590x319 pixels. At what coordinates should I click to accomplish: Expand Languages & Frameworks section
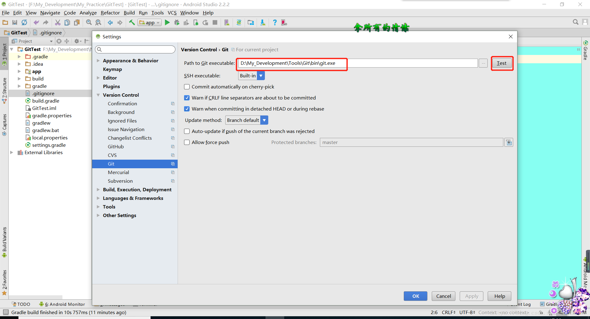(x=98, y=198)
